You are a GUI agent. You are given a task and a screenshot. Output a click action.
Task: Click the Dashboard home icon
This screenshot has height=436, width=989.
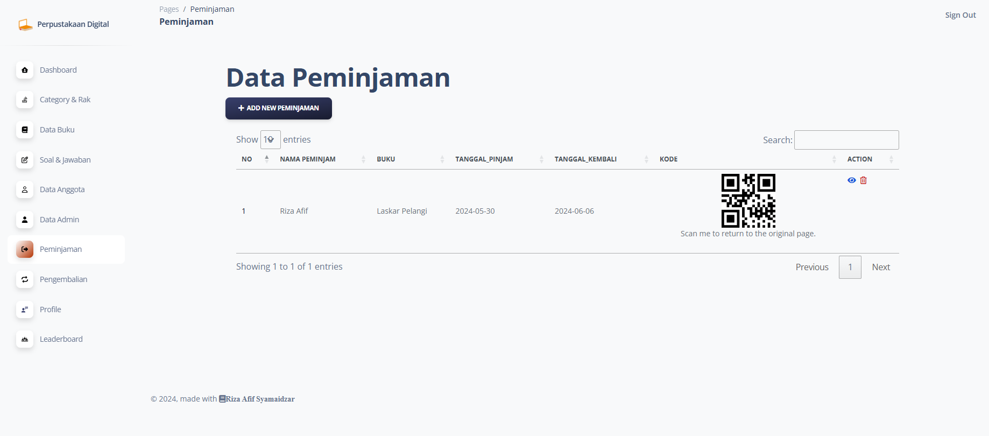tap(25, 70)
